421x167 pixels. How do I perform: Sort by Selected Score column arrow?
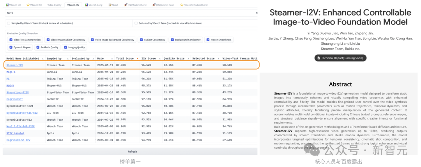tap(218, 58)
